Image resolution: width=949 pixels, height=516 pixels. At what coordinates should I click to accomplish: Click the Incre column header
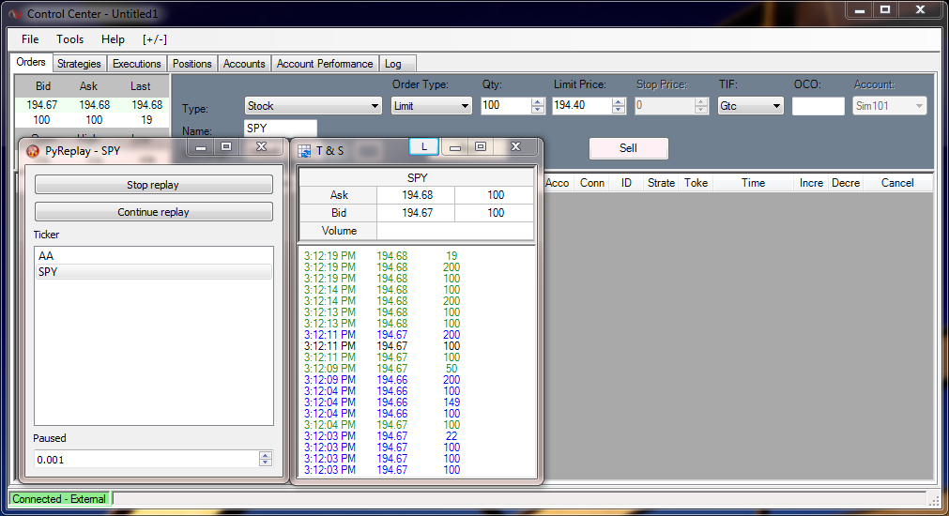(811, 183)
